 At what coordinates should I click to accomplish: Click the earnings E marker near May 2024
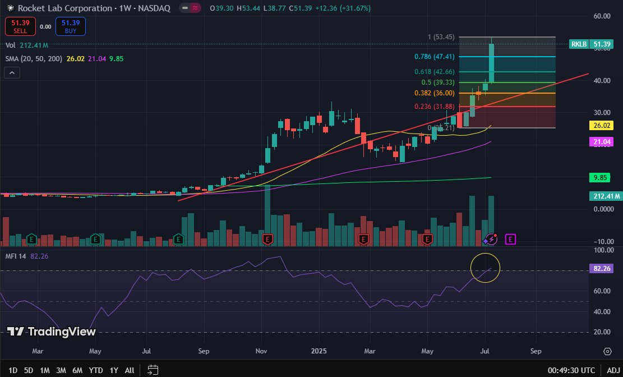pyautogui.click(x=95, y=240)
